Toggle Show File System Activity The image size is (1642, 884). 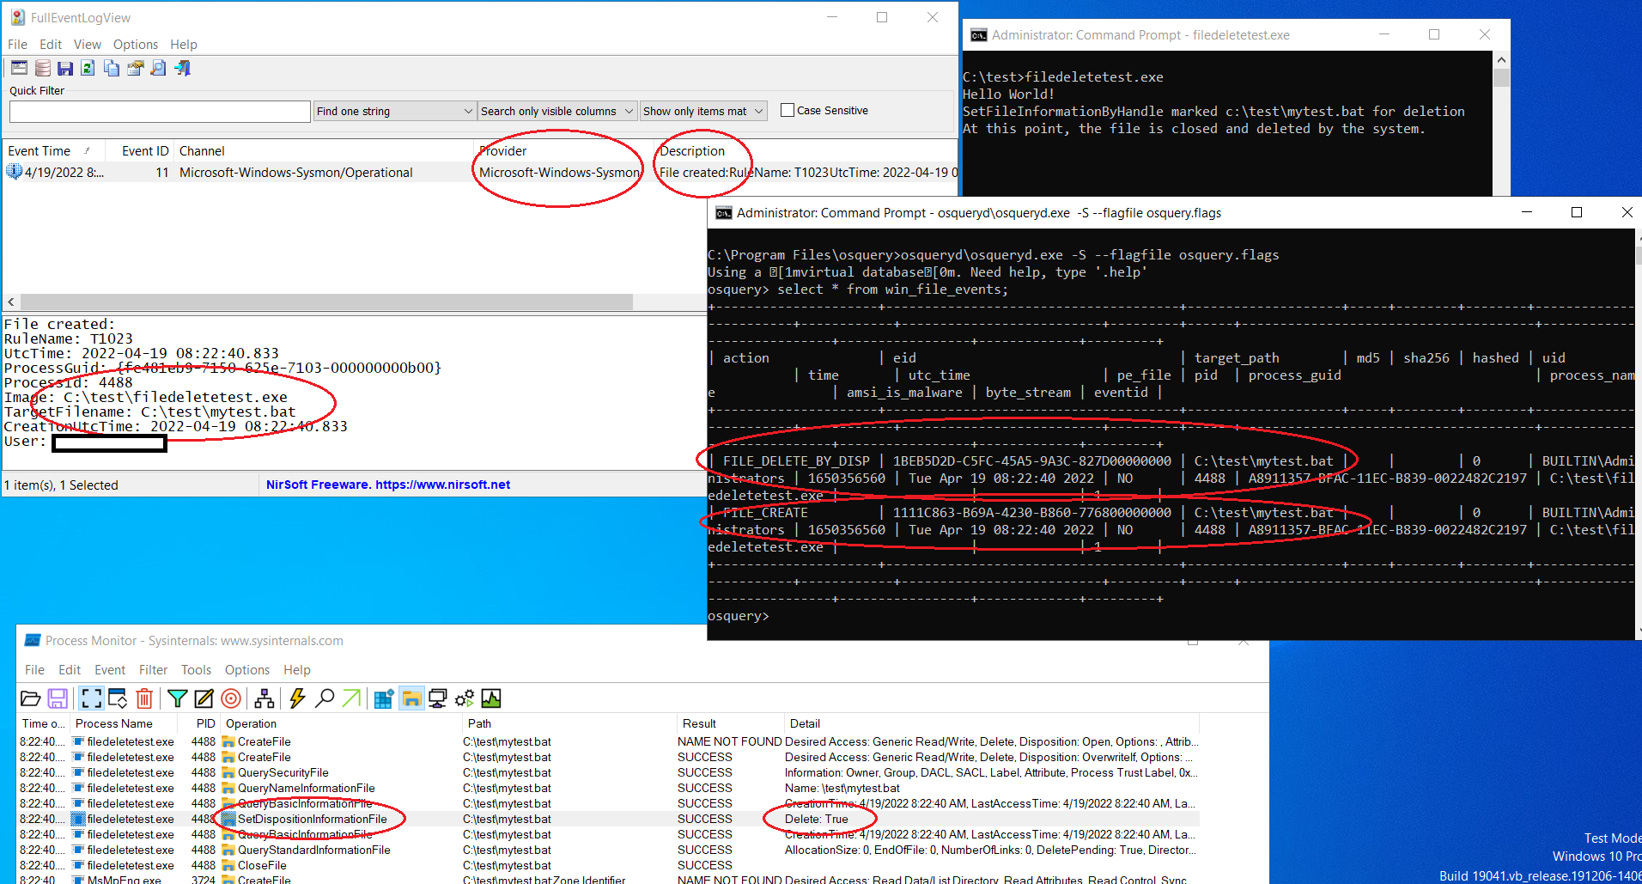(x=411, y=698)
